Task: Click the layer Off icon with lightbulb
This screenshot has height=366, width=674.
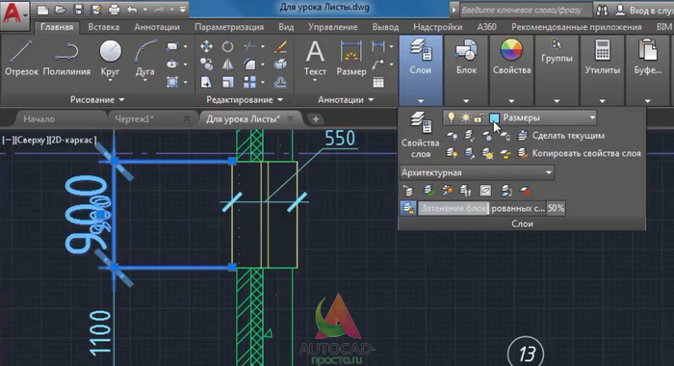Action: coord(452,136)
